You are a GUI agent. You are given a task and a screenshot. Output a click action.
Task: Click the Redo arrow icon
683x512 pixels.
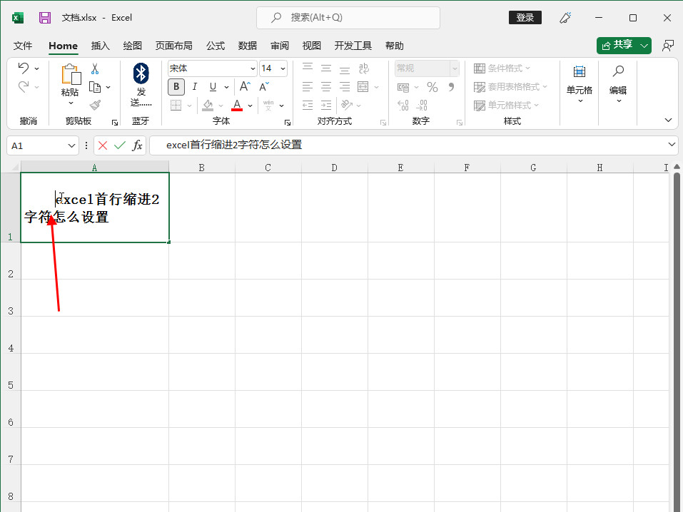pos(24,86)
